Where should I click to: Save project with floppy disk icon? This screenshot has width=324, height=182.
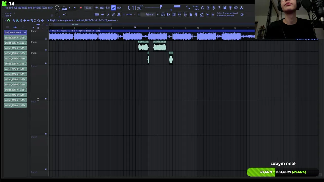[x=225, y=8]
